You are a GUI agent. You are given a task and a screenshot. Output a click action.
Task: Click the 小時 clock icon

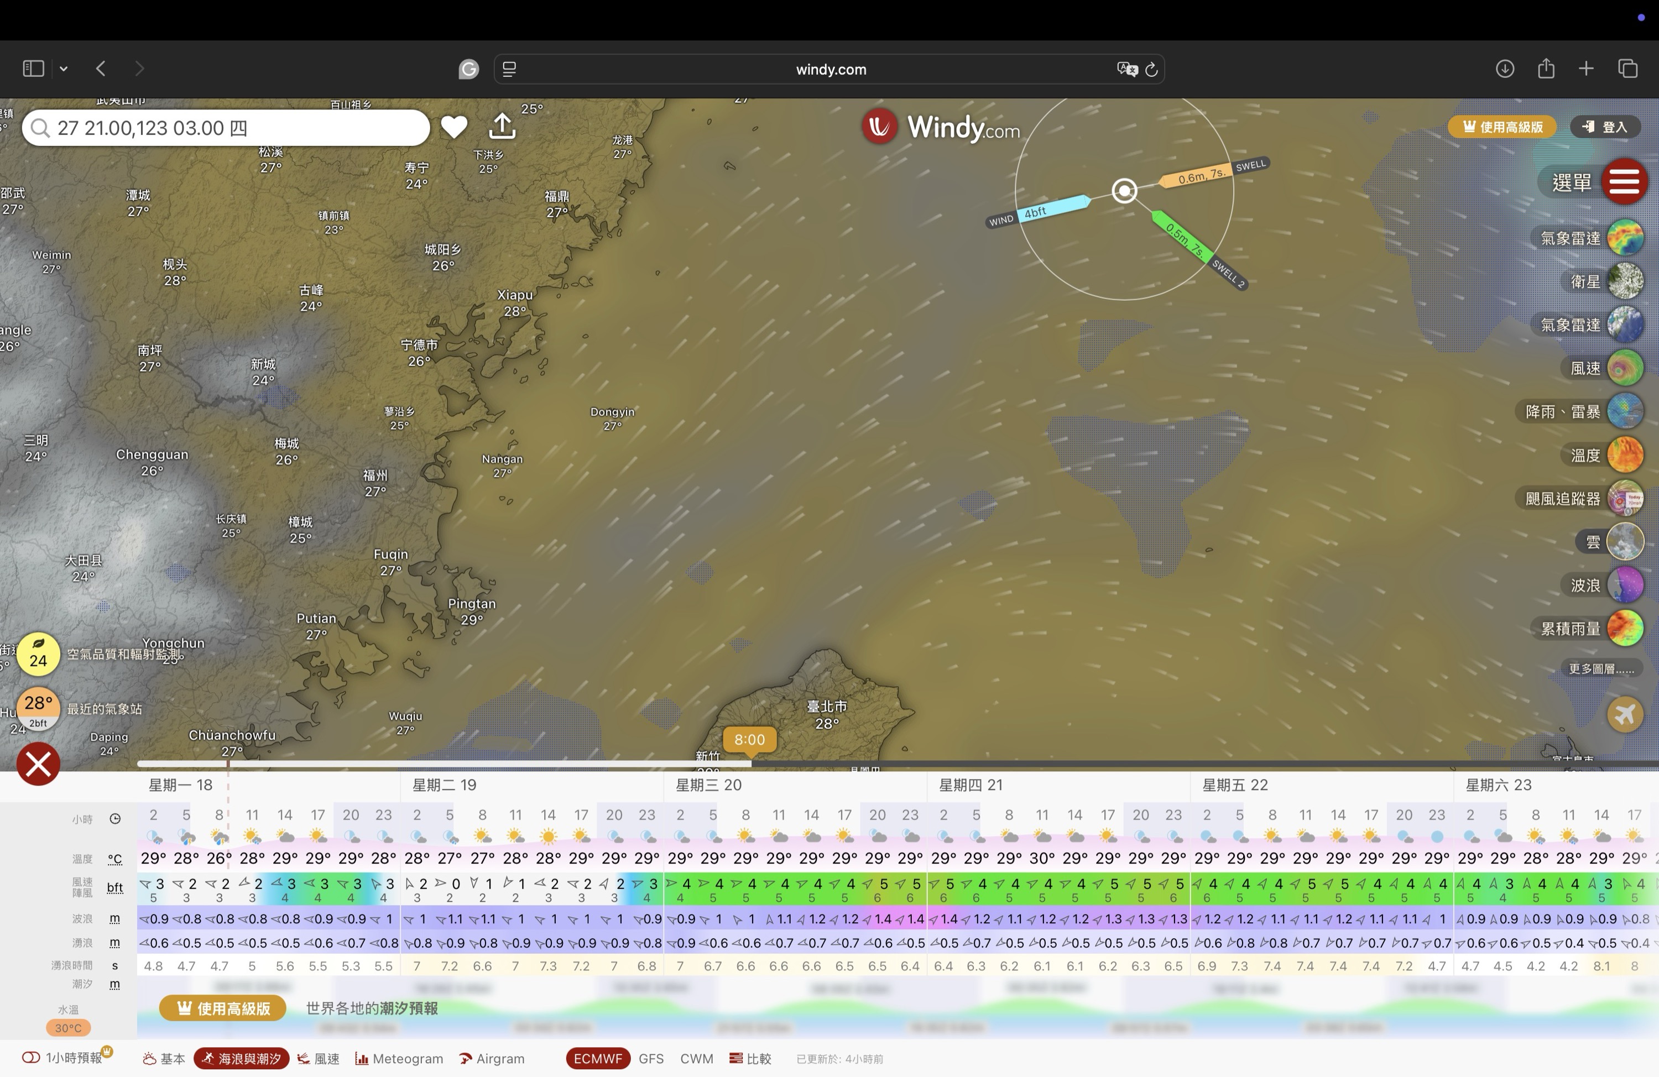point(115,818)
